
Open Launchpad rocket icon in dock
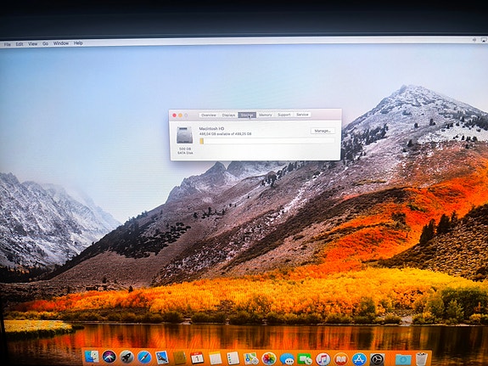[x=126, y=358]
